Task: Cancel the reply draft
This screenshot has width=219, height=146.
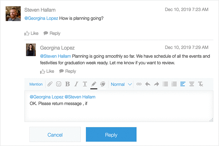Action: [x=55, y=135]
